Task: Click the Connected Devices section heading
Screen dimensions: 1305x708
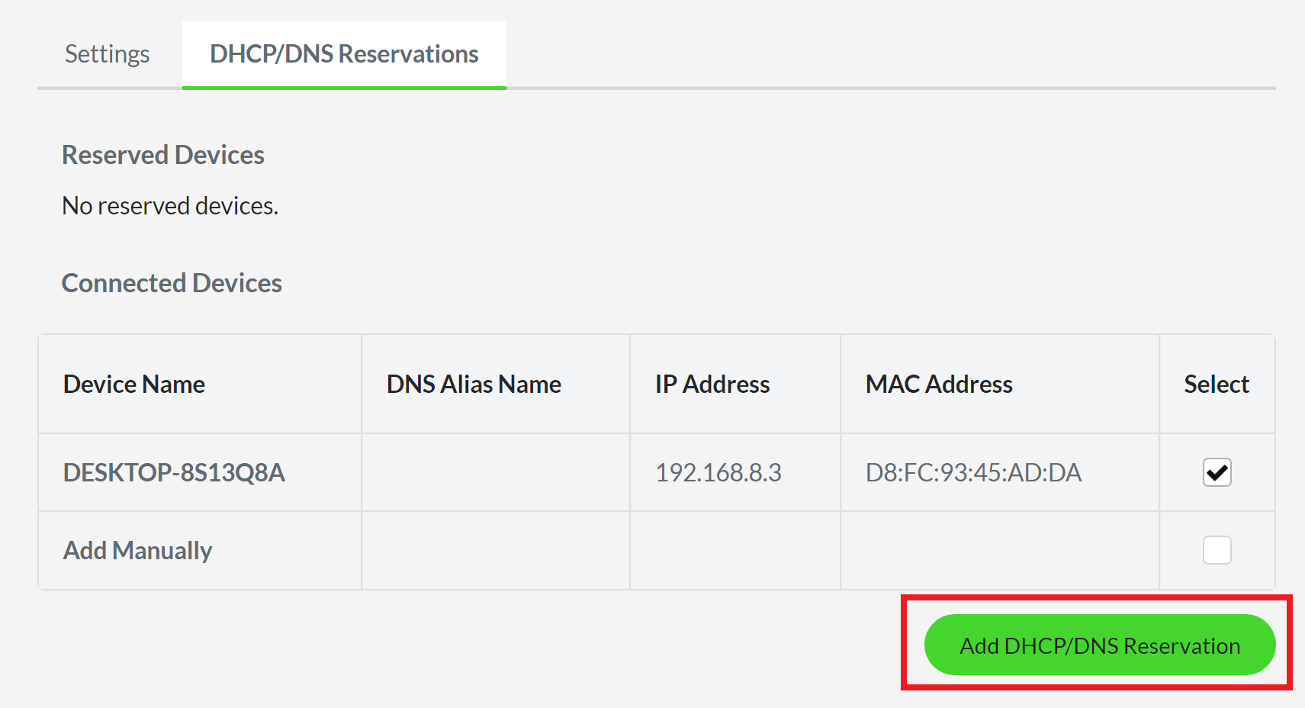Action: pos(172,282)
